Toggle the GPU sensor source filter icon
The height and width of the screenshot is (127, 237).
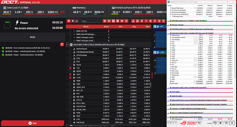[109, 21]
